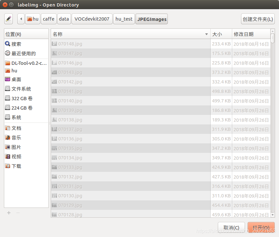Image resolution: width=279 pixels, height=237 pixels.
Task: Open 文件系统 file system location
Action: coord(26,89)
